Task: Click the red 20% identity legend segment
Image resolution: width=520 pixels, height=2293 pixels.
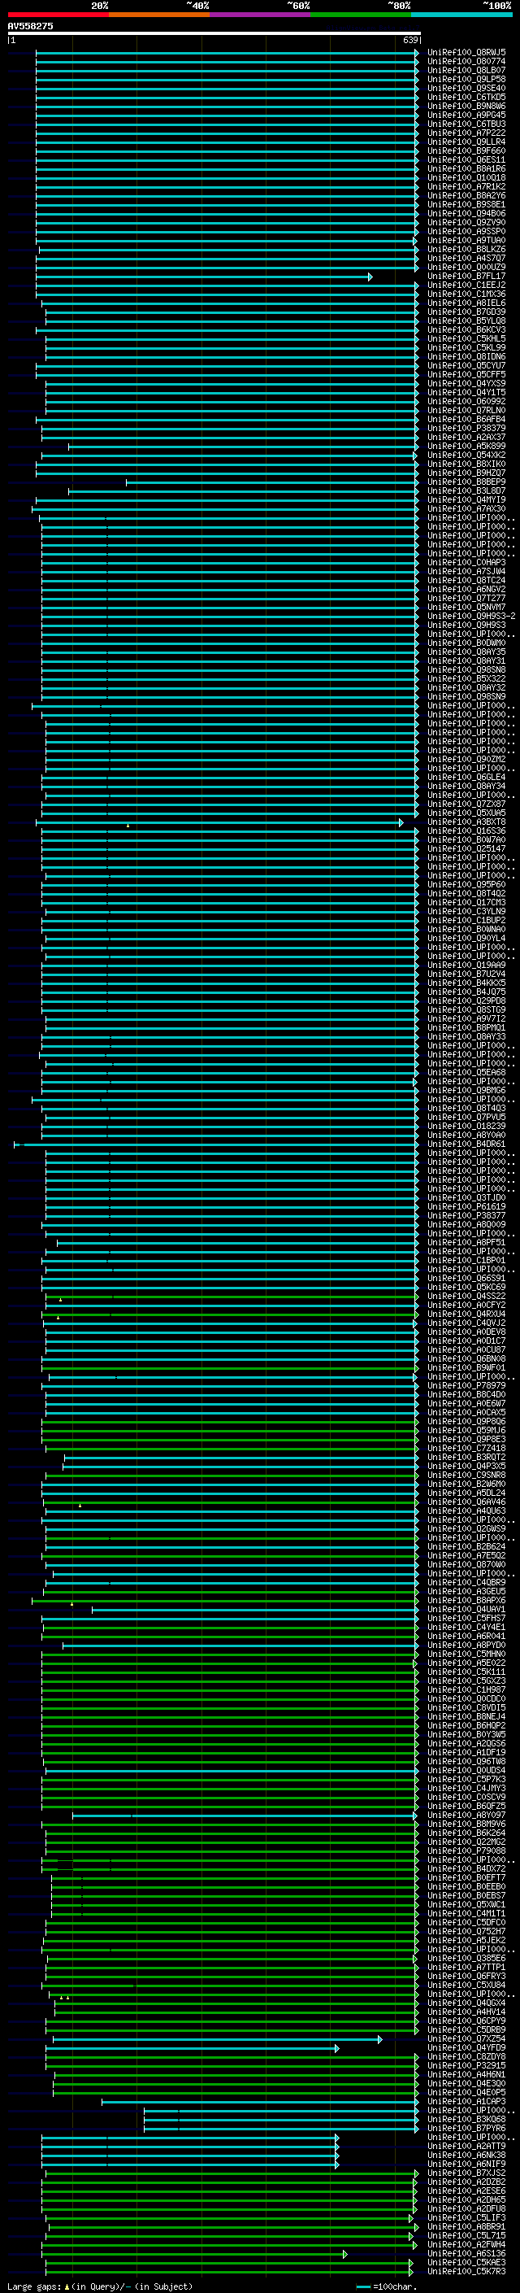Action: 58,15
